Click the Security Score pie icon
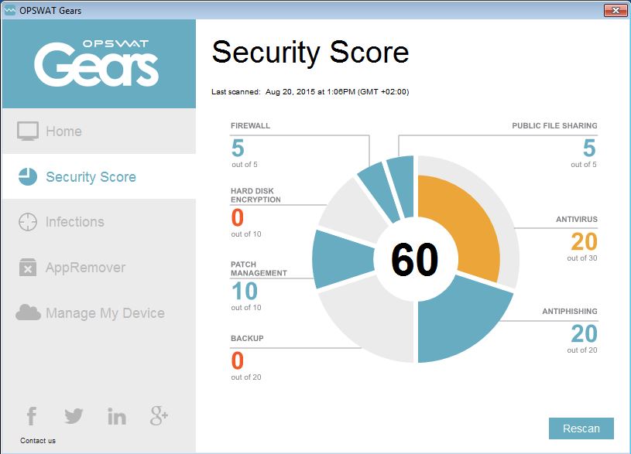This screenshot has height=454, width=631. (x=28, y=176)
